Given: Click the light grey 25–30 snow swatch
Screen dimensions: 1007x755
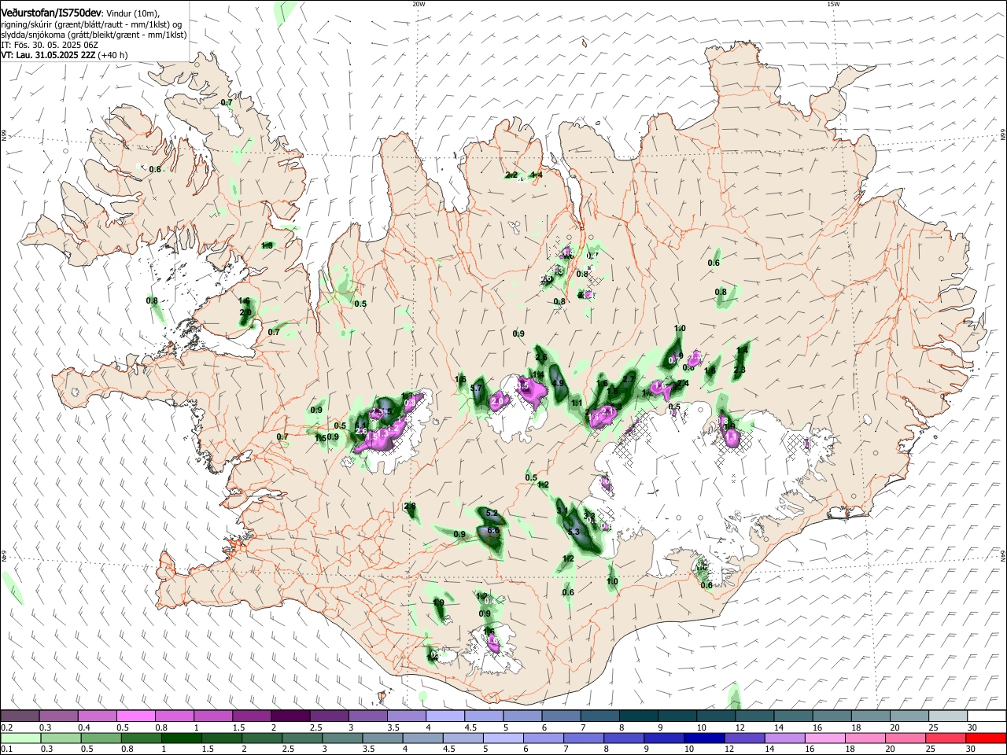Looking at the screenshot, I should pyautogui.click(x=946, y=716).
